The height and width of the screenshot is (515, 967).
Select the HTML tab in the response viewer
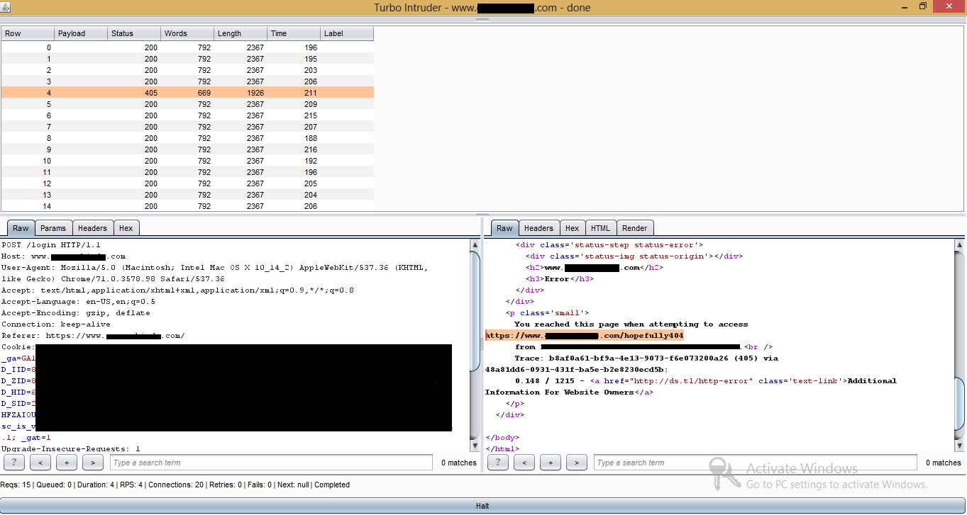click(600, 227)
